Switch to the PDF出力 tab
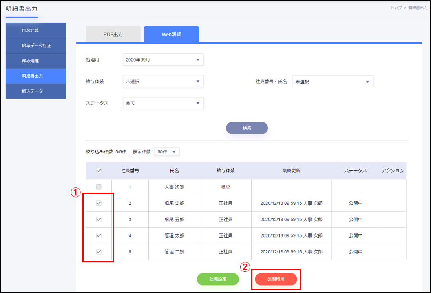The width and height of the screenshot is (431, 293). tap(113, 34)
